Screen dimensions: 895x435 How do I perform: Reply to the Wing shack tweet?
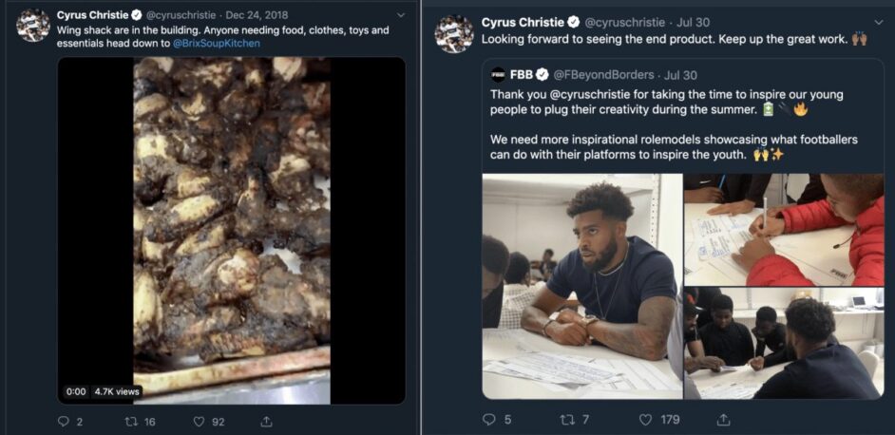click(64, 422)
